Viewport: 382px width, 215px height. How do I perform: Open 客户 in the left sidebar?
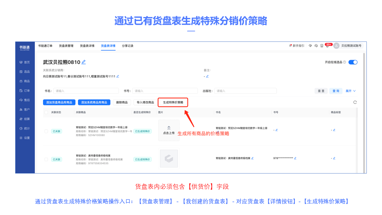[25, 110]
